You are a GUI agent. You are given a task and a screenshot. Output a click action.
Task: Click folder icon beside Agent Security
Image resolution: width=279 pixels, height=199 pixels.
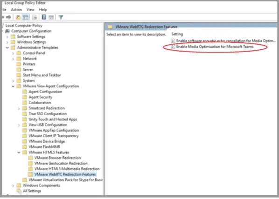pos(25,97)
